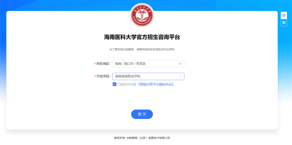Click the 版权所有 copyright footer text

click(120, 138)
